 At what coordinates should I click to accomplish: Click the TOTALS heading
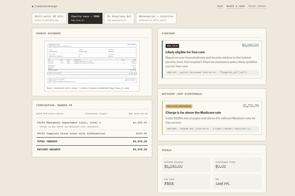167,150
